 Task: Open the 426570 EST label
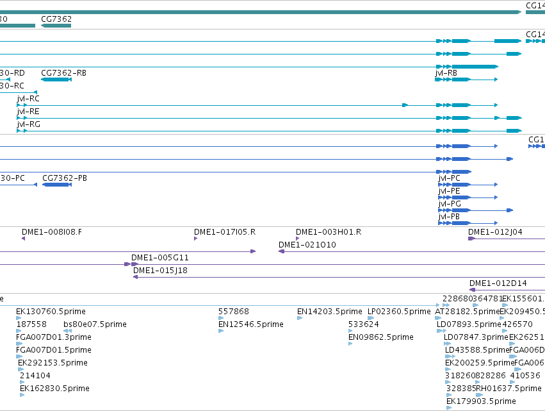click(517, 324)
